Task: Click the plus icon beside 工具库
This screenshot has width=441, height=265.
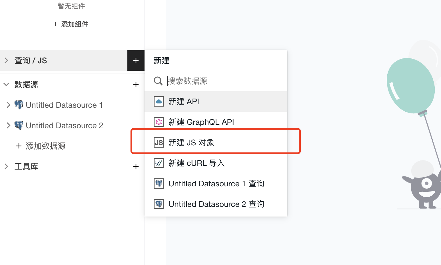Action: 136,166
